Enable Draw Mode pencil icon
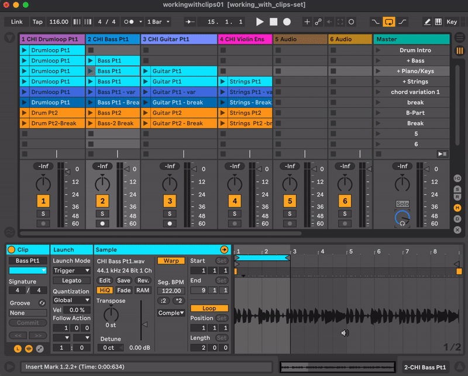The height and width of the screenshot is (376, 468). tap(427, 22)
